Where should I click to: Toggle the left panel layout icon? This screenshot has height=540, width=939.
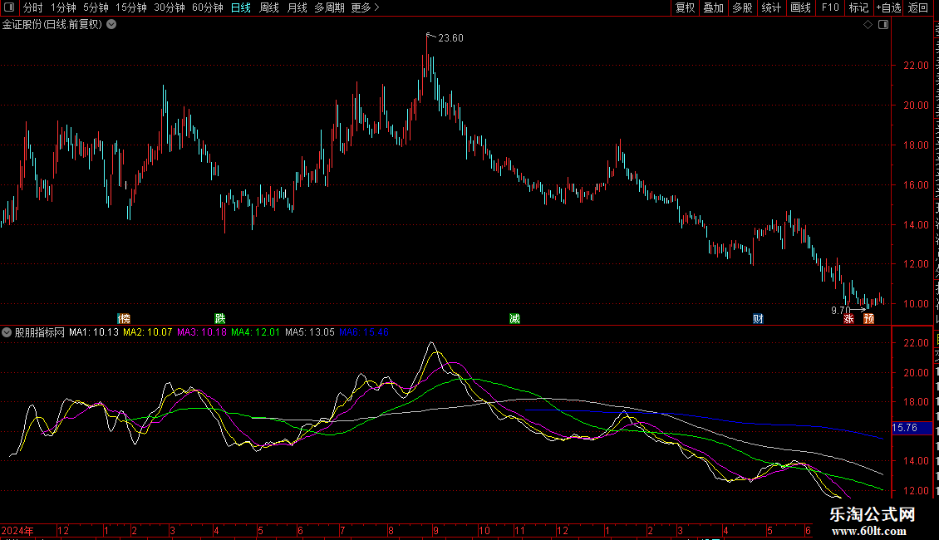coord(9,7)
